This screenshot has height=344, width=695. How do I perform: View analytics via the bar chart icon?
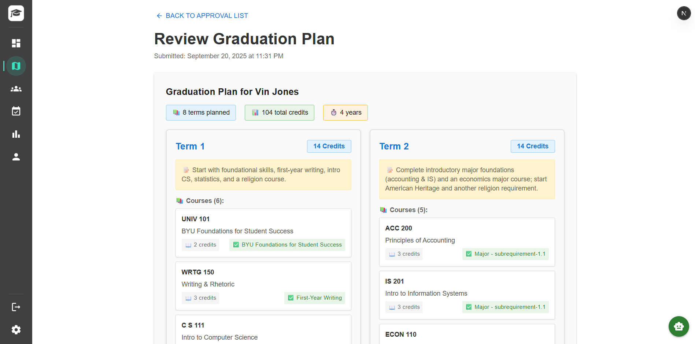pos(16,134)
